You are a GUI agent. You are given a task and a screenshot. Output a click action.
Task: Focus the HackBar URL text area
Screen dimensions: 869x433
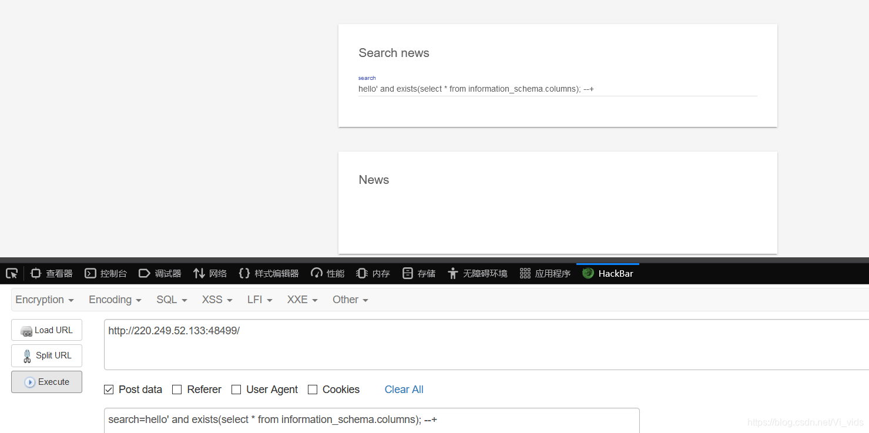click(486, 344)
